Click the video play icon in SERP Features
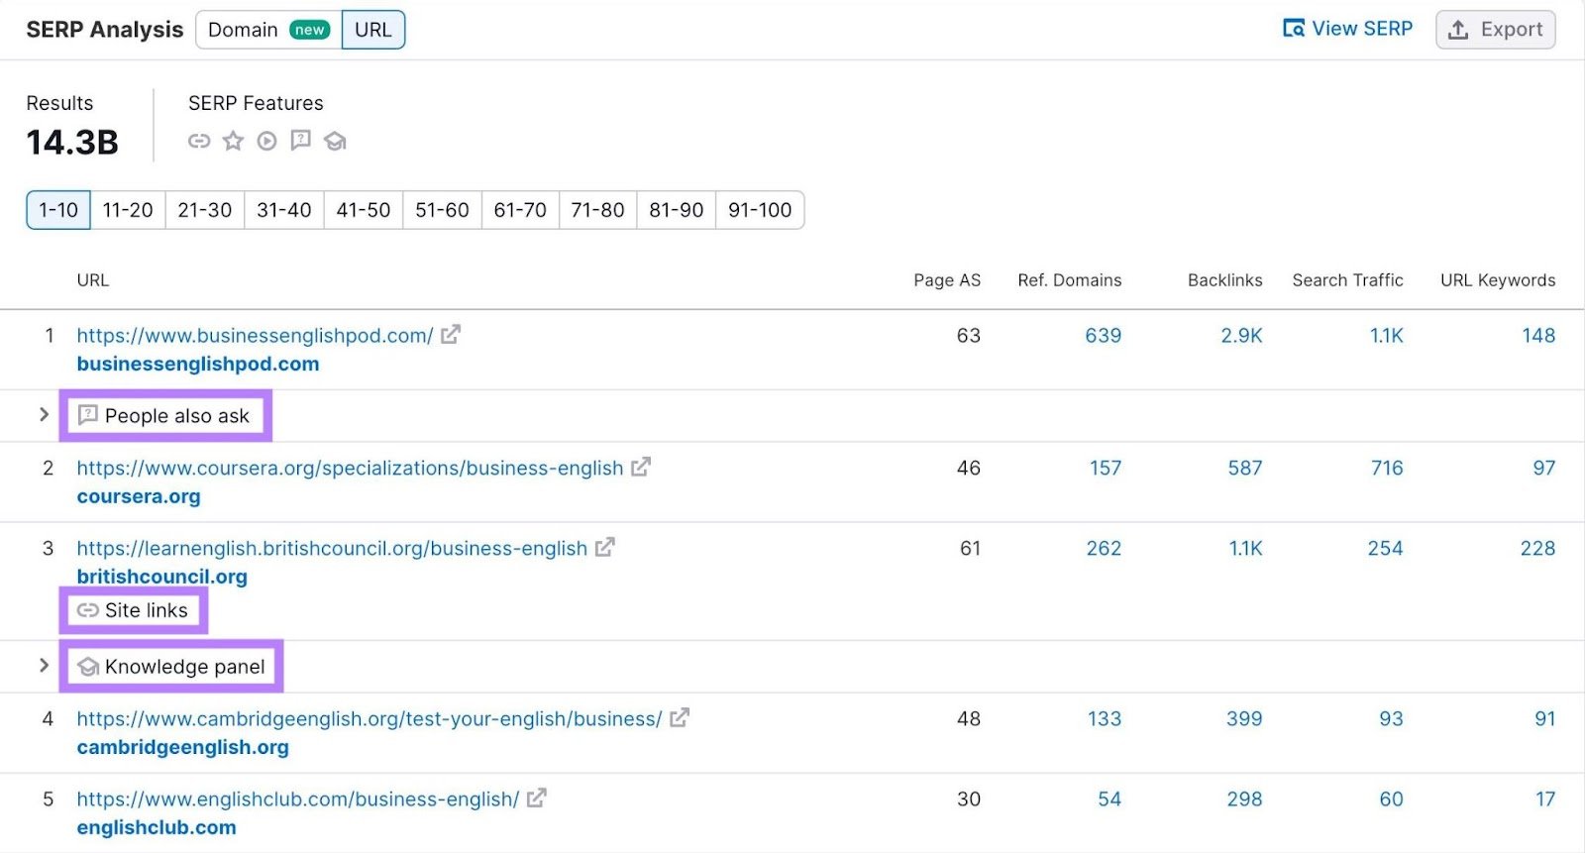Viewport: 1585px width, 853px height. click(x=266, y=141)
